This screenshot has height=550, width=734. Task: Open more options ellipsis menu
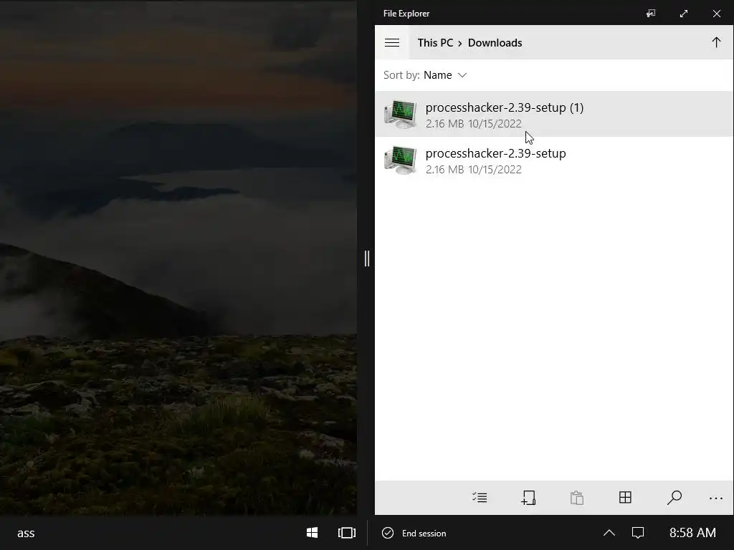[716, 498]
